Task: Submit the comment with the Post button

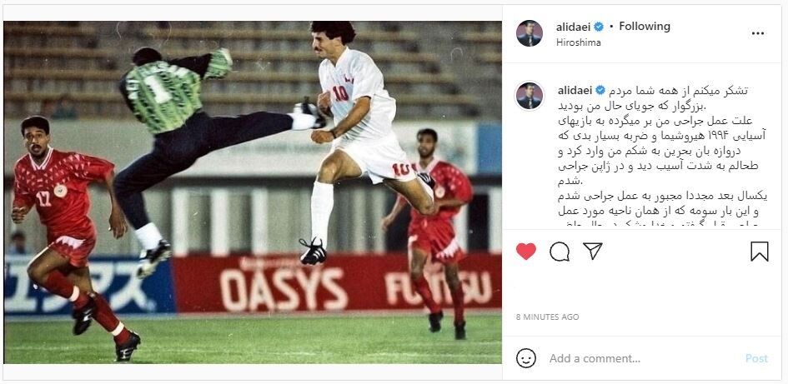Action: 756,358
